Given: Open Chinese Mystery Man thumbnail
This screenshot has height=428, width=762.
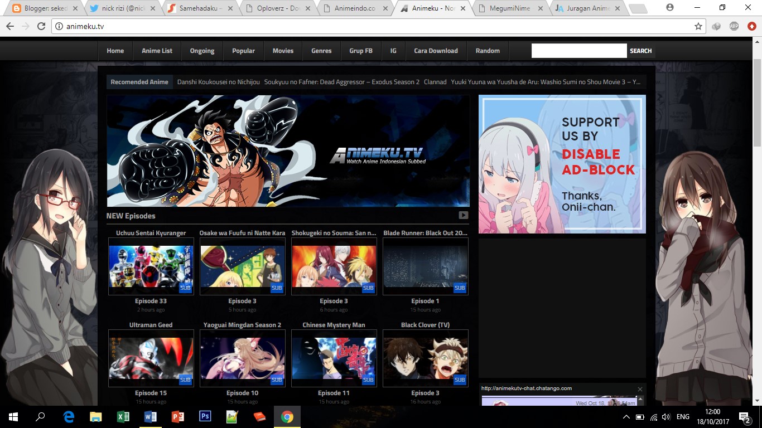Looking at the screenshot, I should [334, 358].
